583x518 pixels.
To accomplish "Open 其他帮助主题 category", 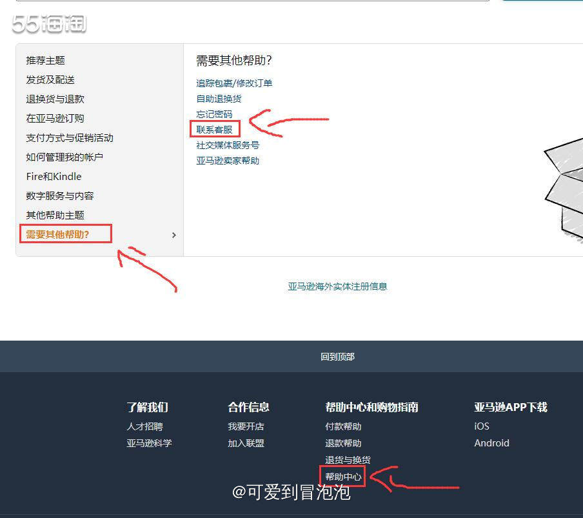I will click(x=55, y=215).
